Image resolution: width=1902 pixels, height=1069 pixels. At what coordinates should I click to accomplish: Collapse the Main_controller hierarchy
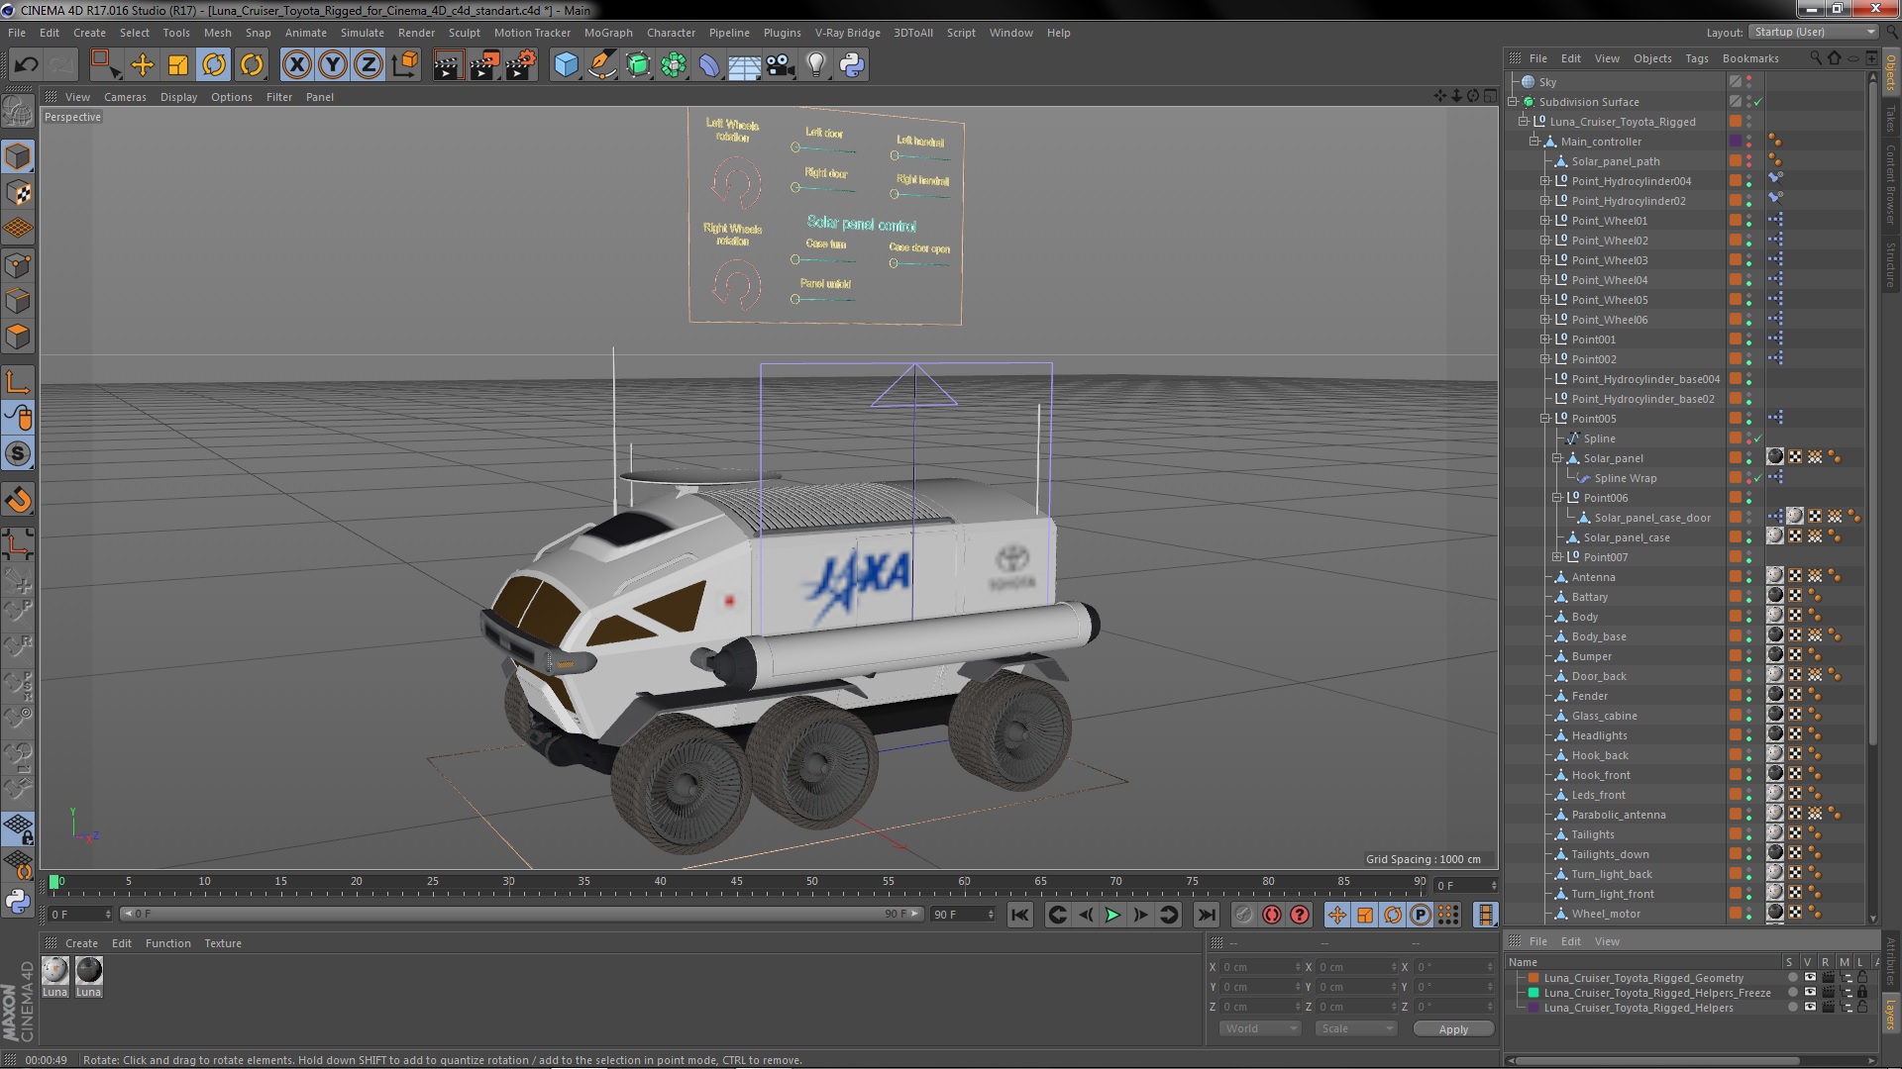[x=1533, y=142]
